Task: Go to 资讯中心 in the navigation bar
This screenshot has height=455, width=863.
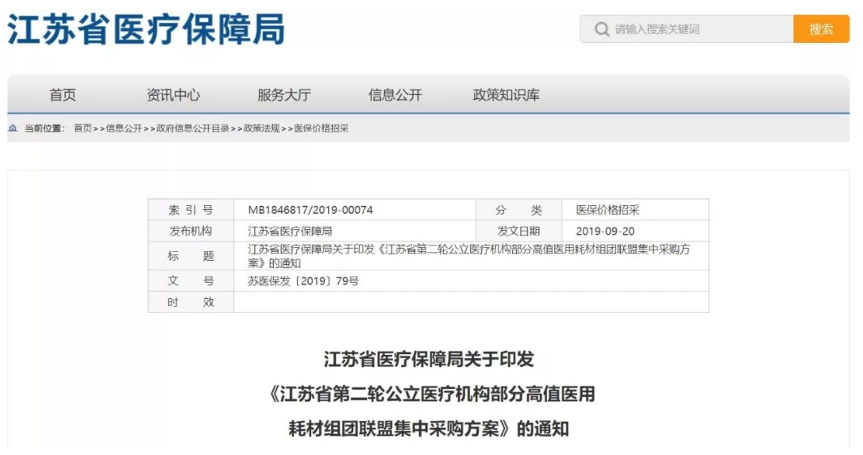Action: [x=173, y=95]
